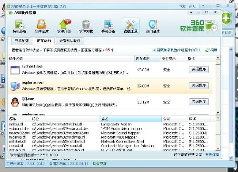Sort DLL list by 描述 column
The width and height of the screenshot is (238, 172).
point(130,119)
